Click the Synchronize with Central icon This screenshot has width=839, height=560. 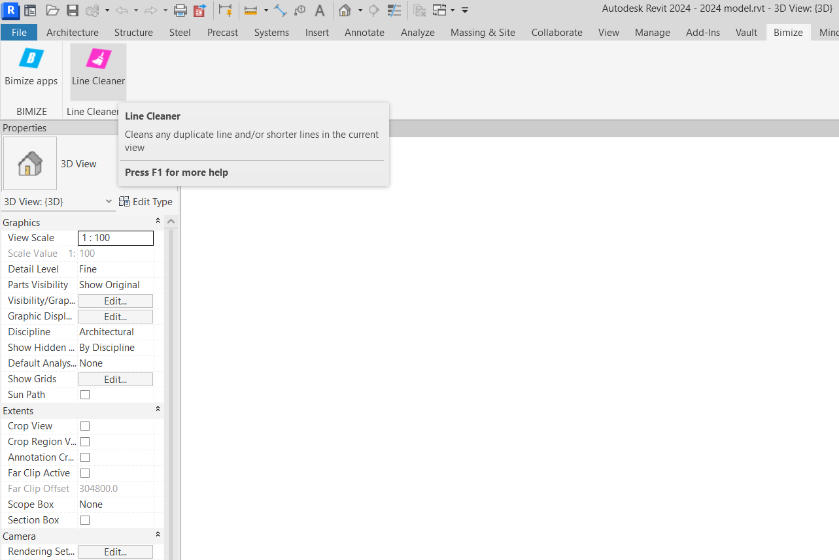click(92, 10)
